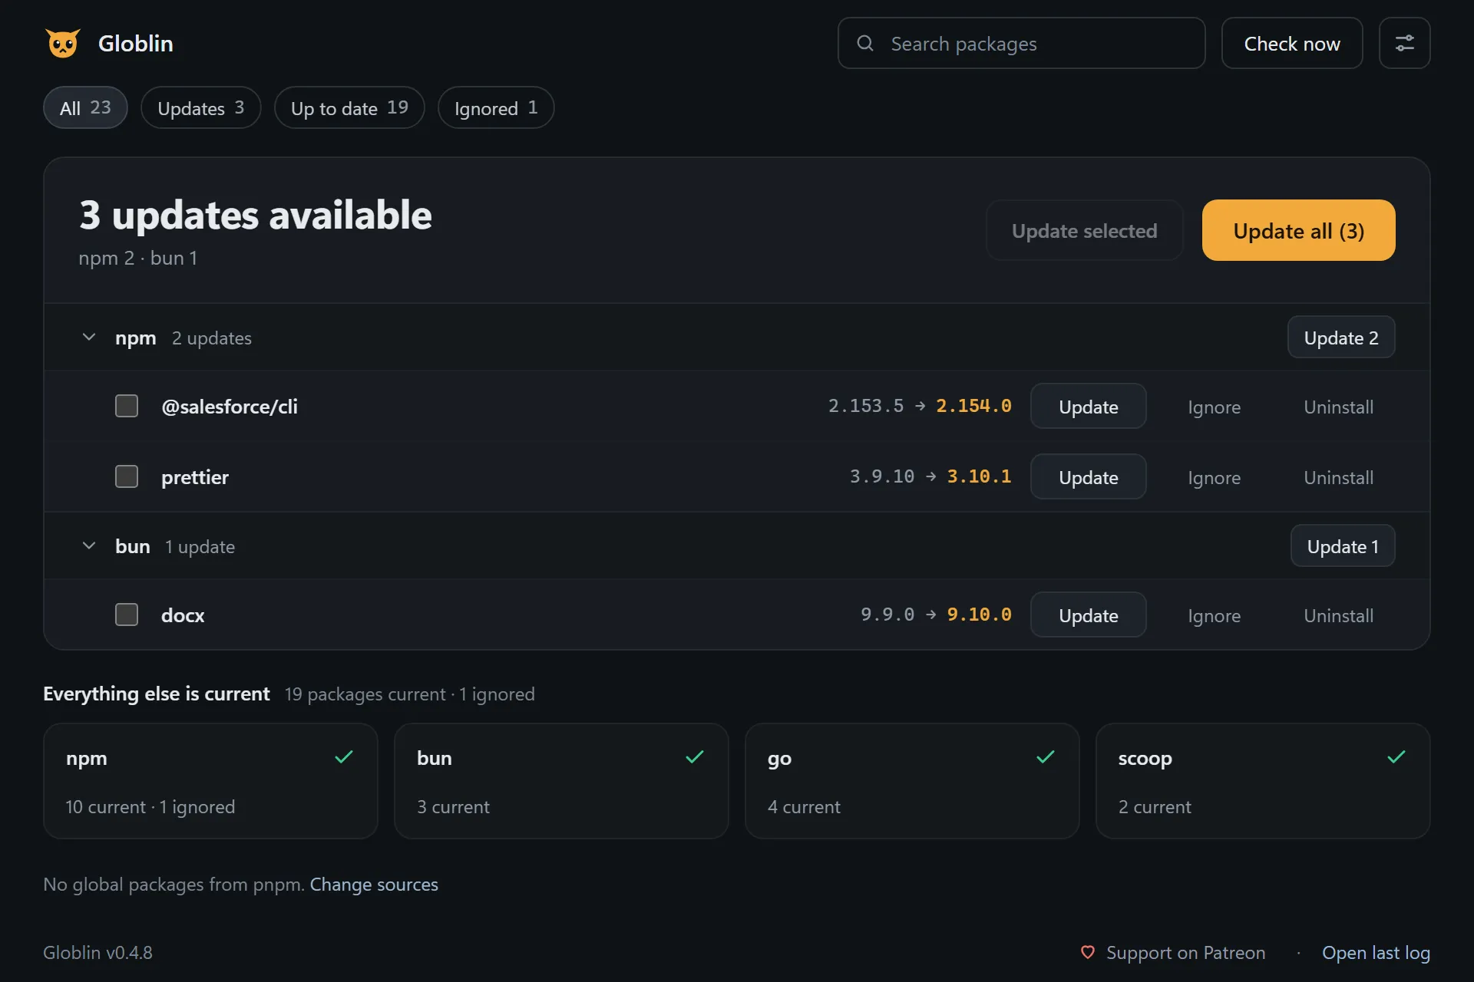This screenshot has height=982, width=1474.
Task: Select the prettier package checkbox
Action: point(127,476)
